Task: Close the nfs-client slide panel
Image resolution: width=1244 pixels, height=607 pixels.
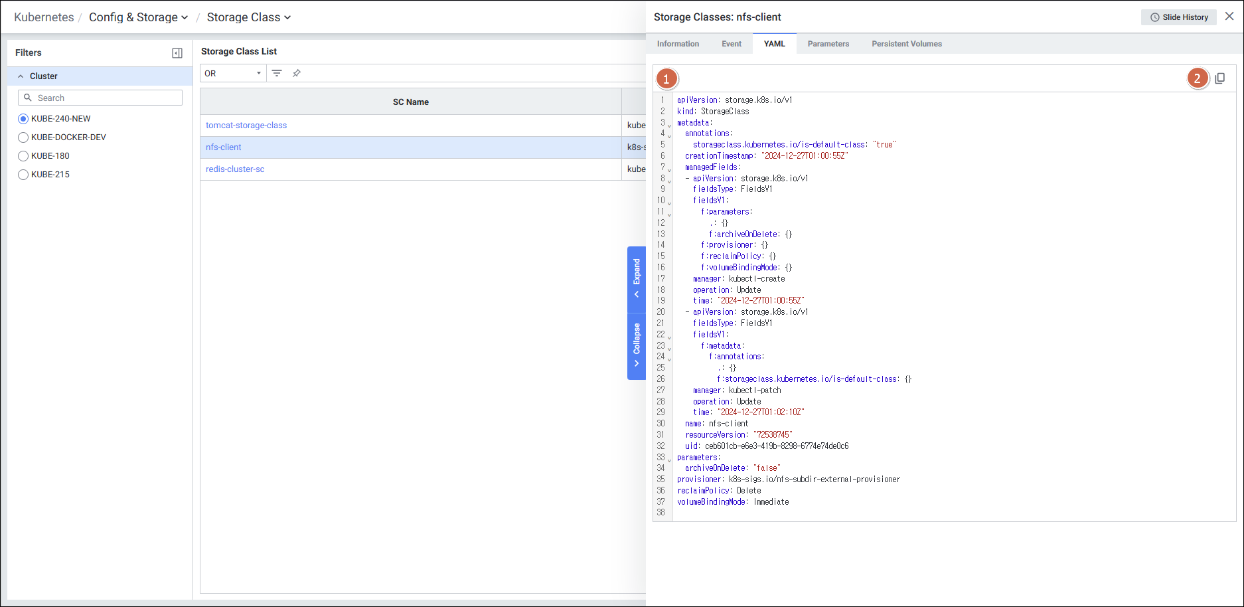Action: tap(1229, 17)
